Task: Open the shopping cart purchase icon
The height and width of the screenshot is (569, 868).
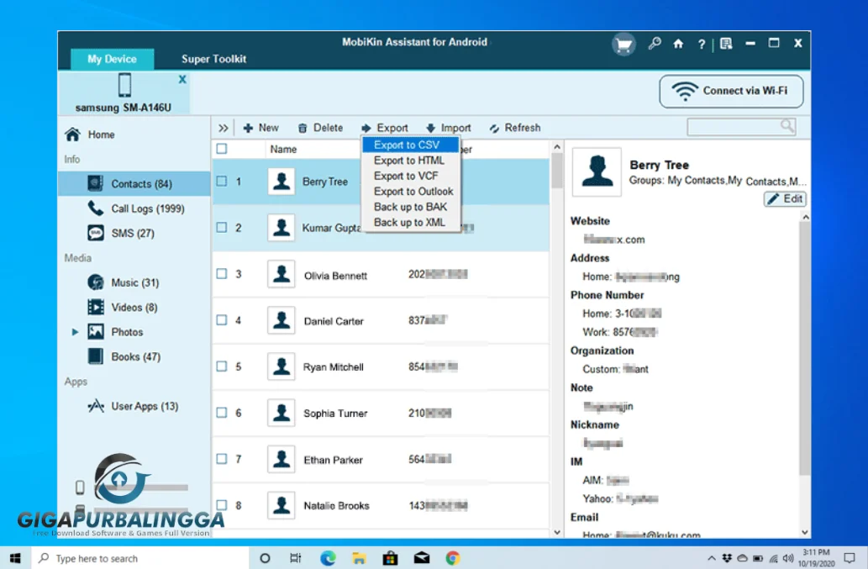Action: pyautogui.click(x=623, y=45)
